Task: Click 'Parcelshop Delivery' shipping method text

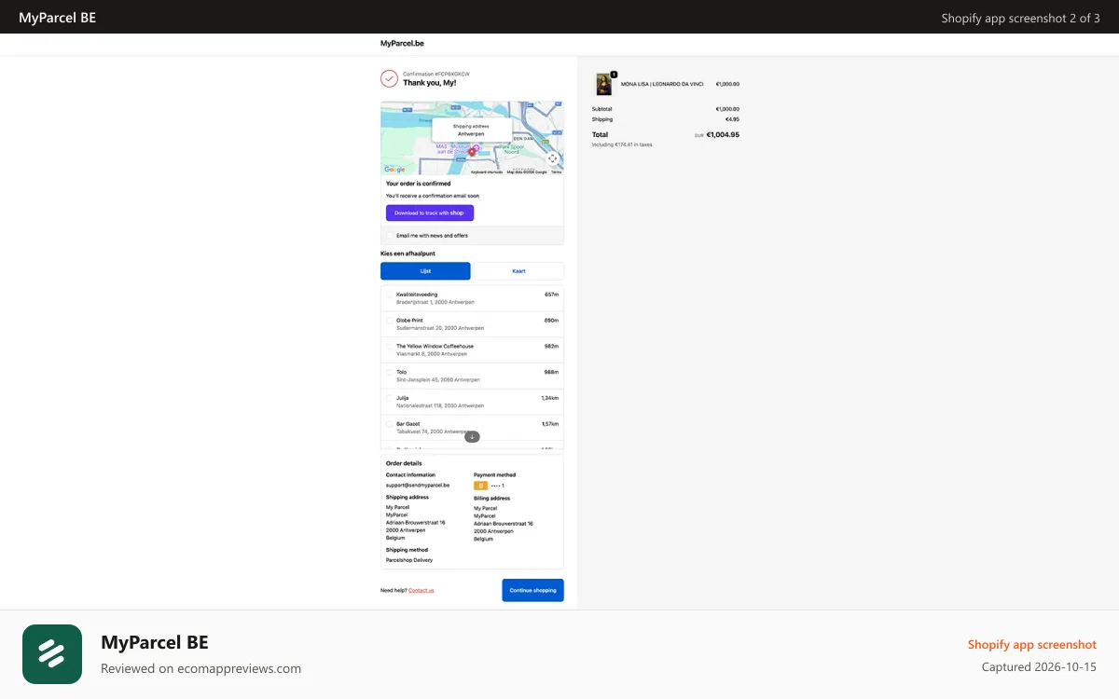Action: click(x=409, y=560)
